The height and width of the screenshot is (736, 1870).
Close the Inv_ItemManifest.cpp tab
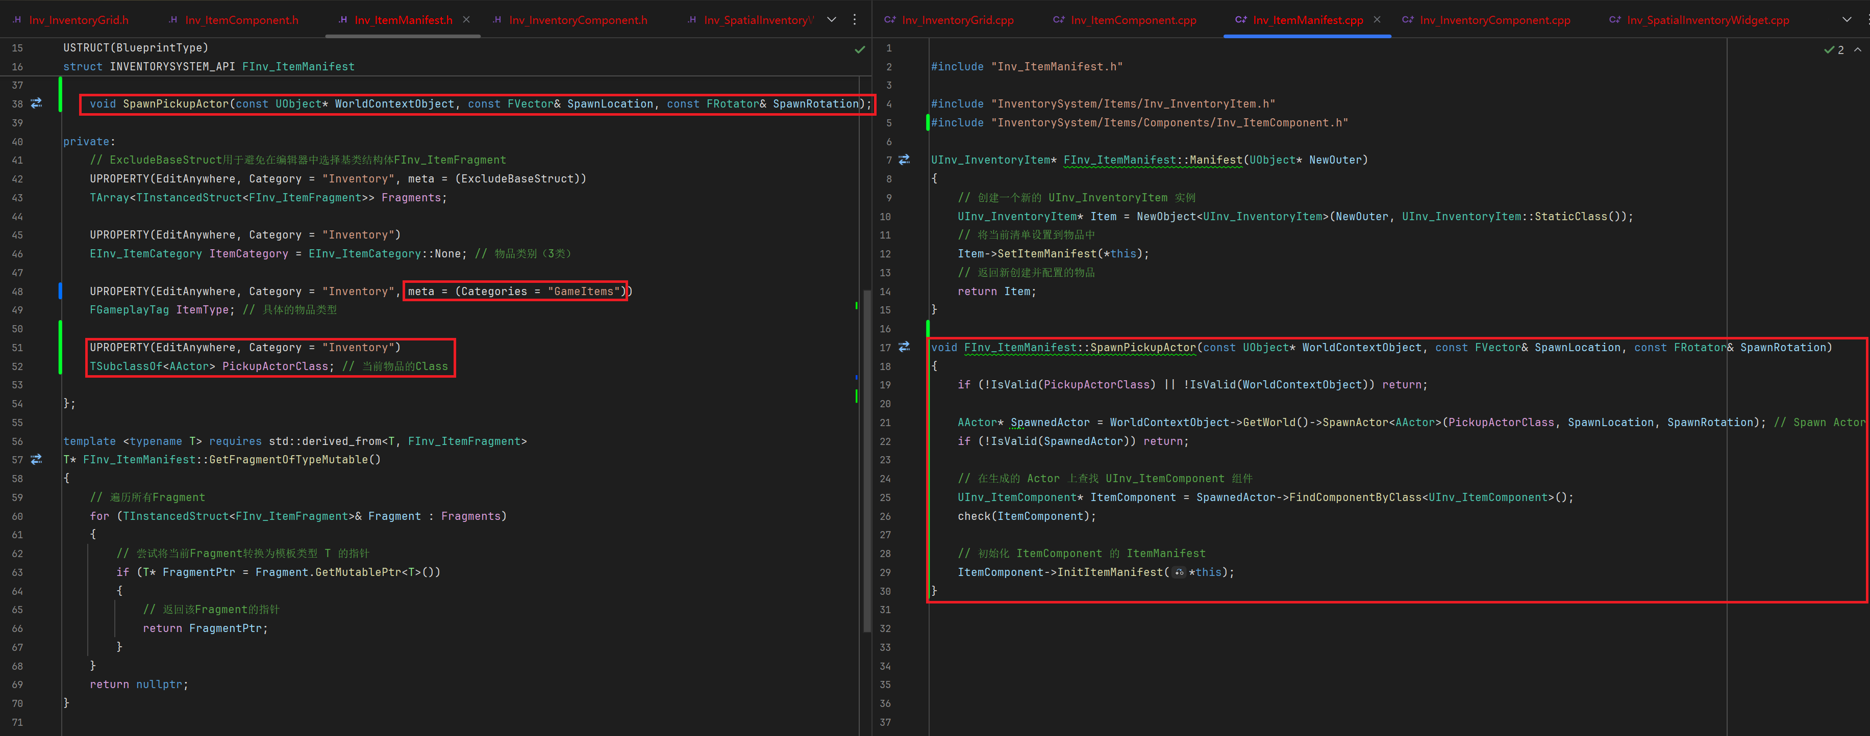pyautogui.click(x=1377, y=19)
